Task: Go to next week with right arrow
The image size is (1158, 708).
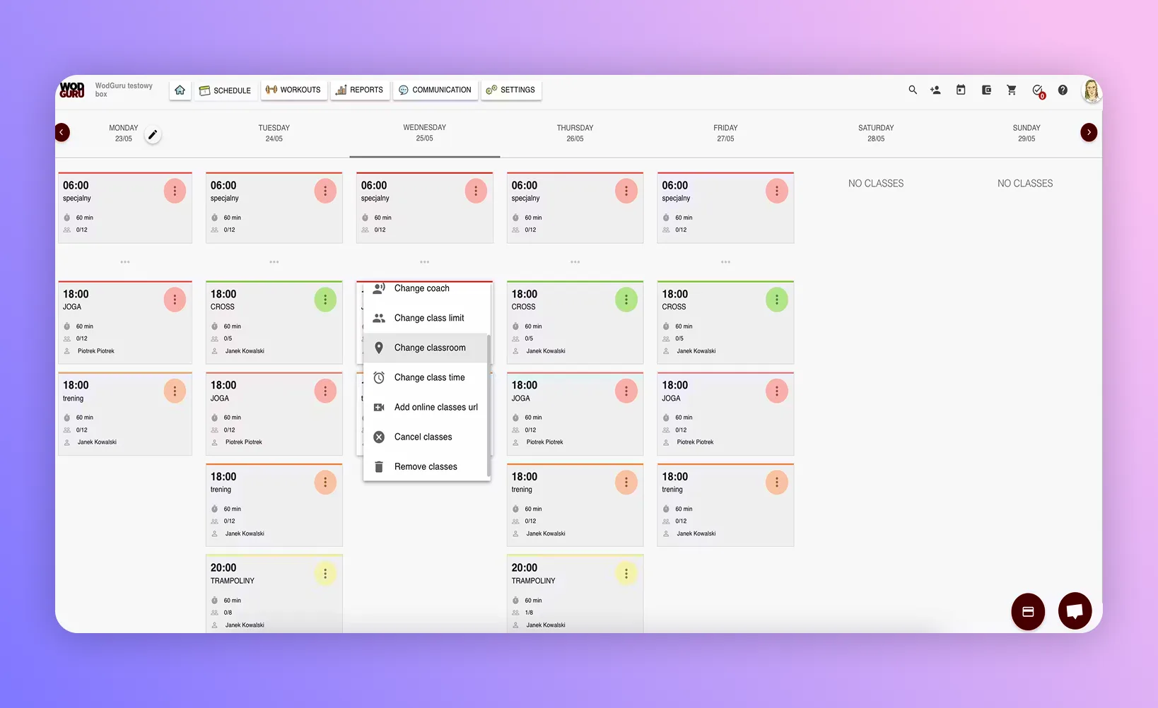Action: click(1089, 132)
